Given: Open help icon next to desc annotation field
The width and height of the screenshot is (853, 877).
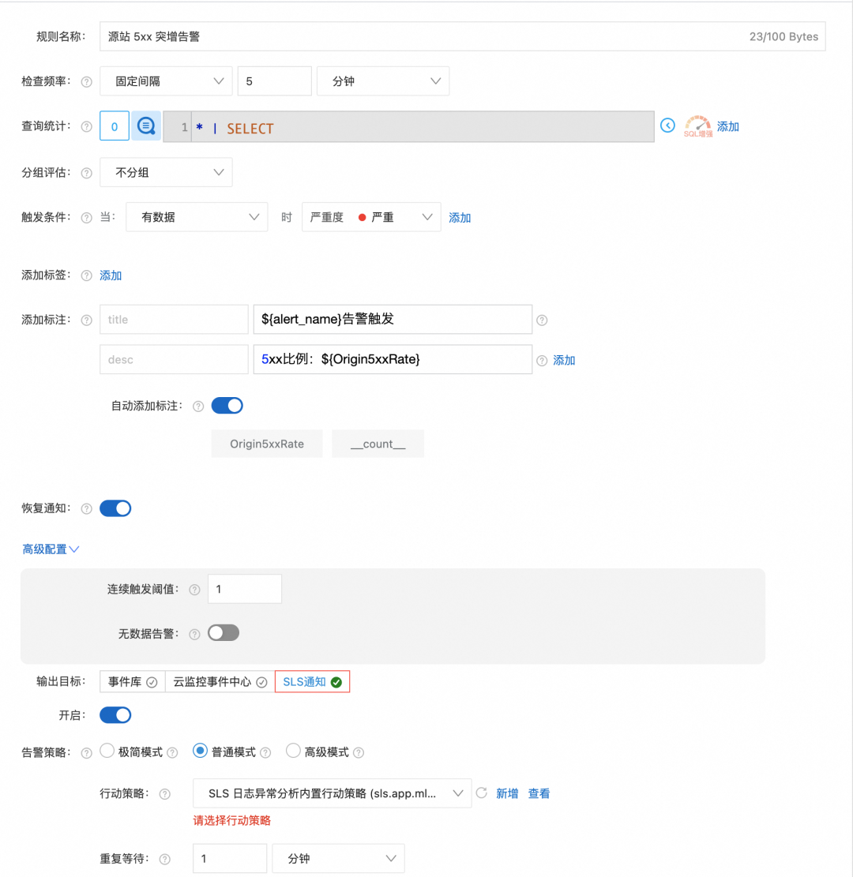Looking at the screenshot, I should click(542, 359).
